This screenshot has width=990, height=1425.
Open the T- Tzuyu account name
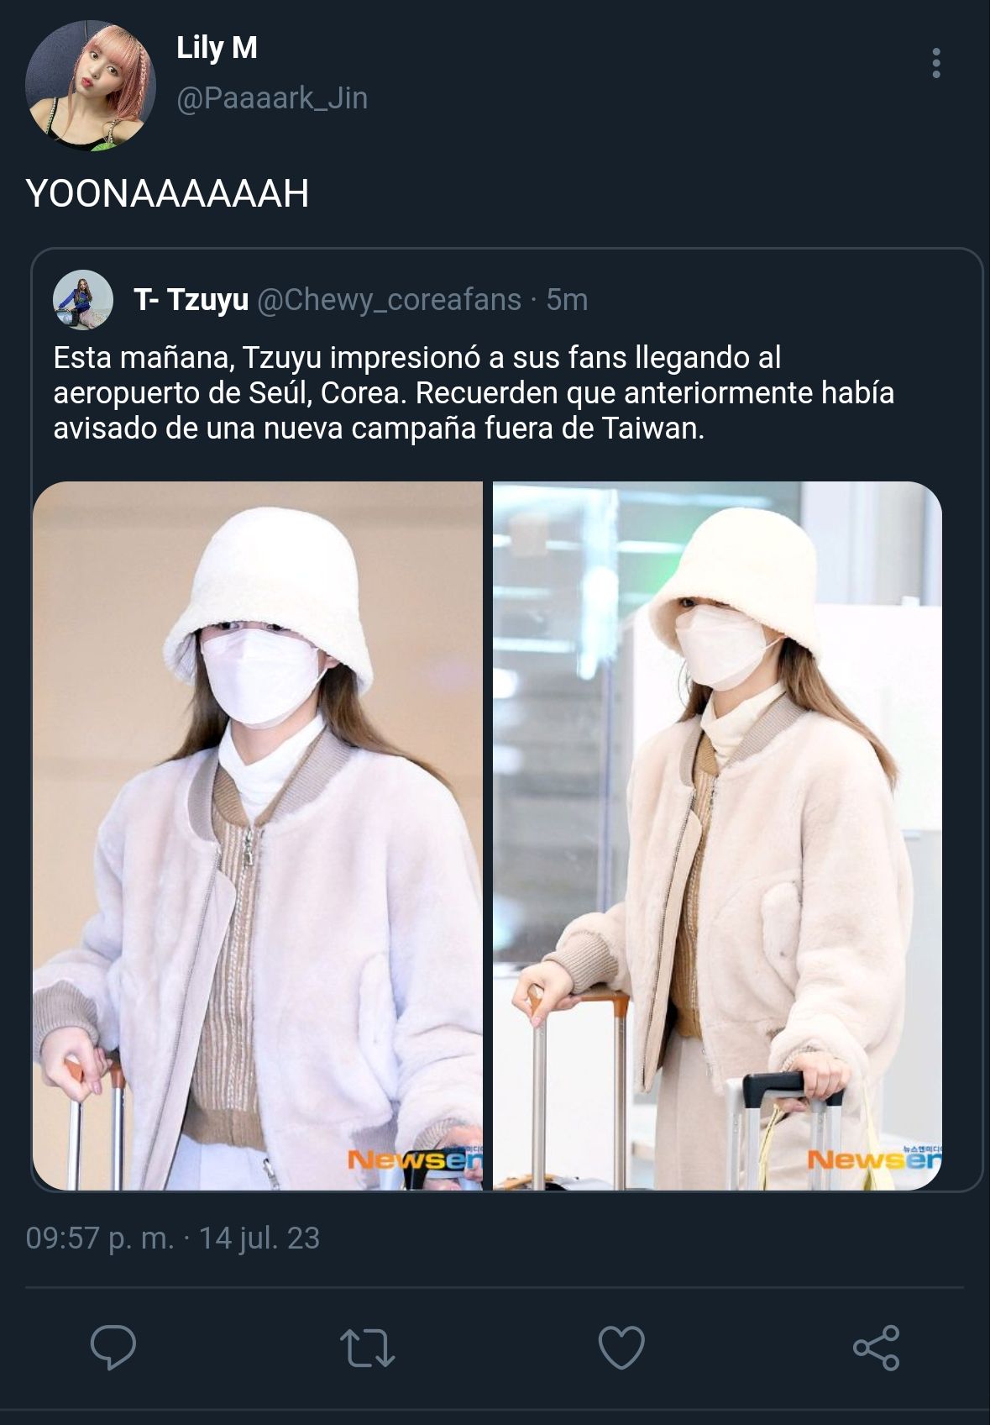coord(191,299)
